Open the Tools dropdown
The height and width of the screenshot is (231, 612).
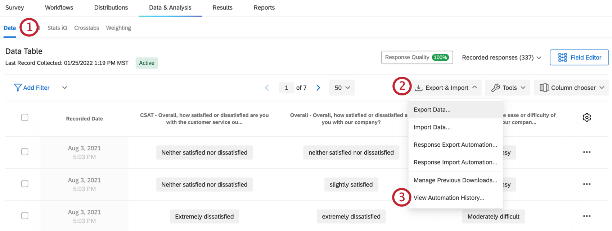pos(508,88)
